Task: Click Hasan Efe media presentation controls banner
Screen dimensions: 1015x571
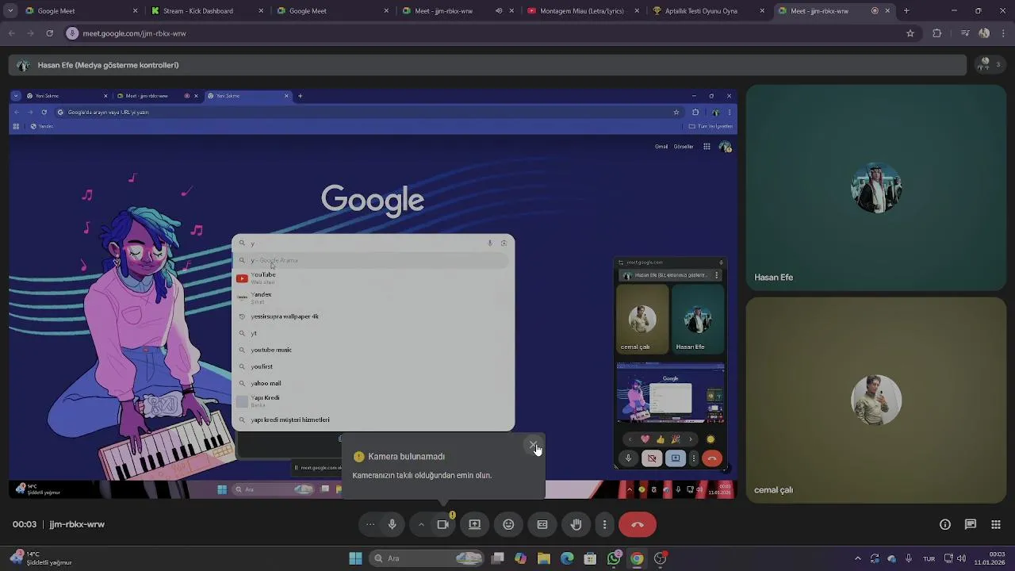Action: pyautogui.click(x=488, y=65)
